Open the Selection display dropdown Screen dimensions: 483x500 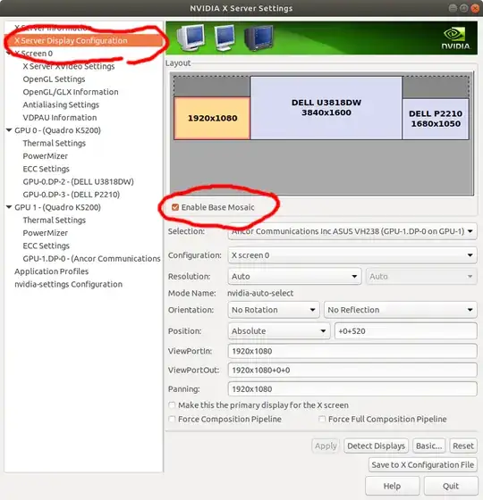click(352, 231)
